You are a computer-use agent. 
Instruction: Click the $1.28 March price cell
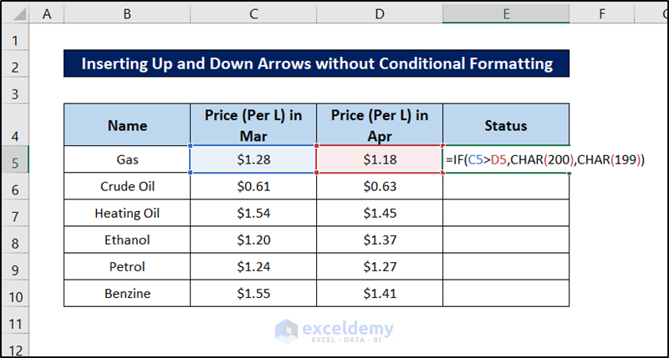[253, 159]
